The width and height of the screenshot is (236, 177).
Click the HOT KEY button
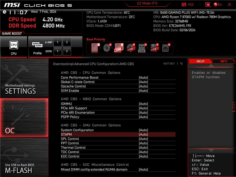[169, 64]
